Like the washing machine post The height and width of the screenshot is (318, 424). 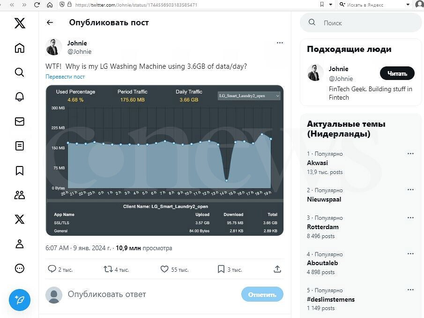[x=164, y=269]
